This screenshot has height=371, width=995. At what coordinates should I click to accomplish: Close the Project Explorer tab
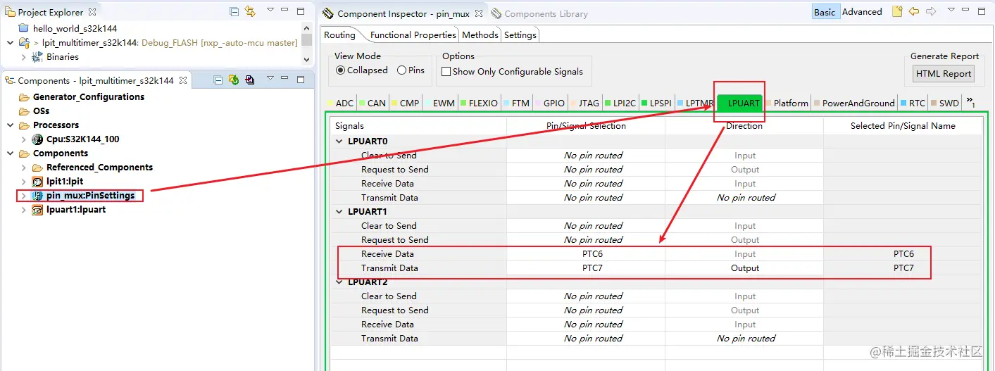[x=94, y=12]
